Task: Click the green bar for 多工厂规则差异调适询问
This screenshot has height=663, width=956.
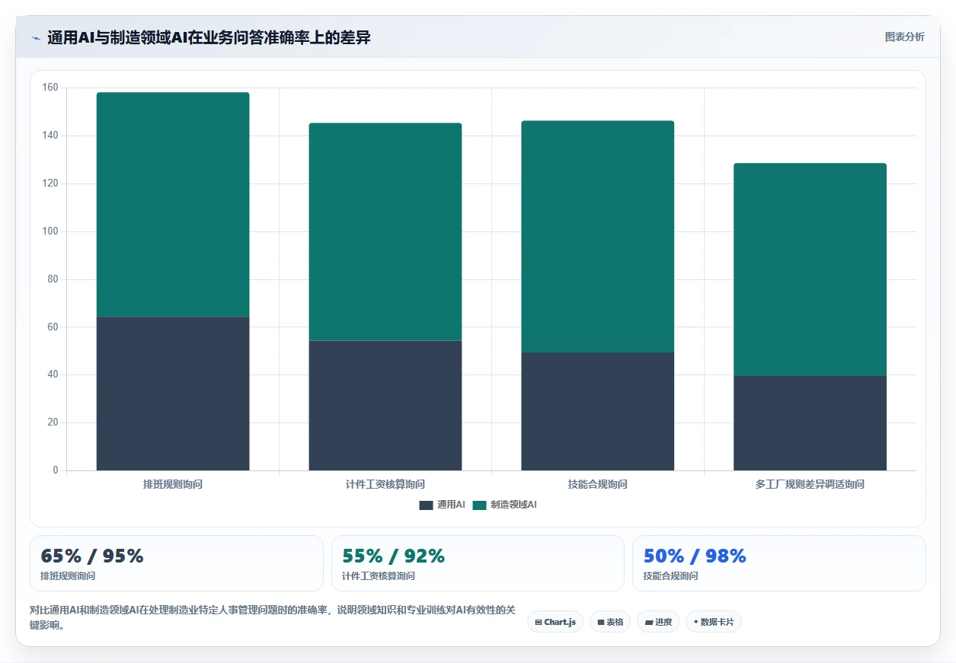Action: pos(810,269)
